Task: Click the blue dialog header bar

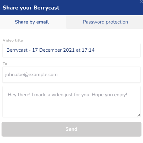Action: point(71,8)
